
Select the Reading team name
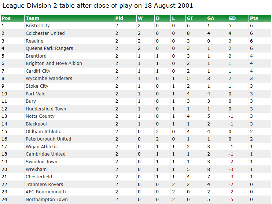pos(34,41)
